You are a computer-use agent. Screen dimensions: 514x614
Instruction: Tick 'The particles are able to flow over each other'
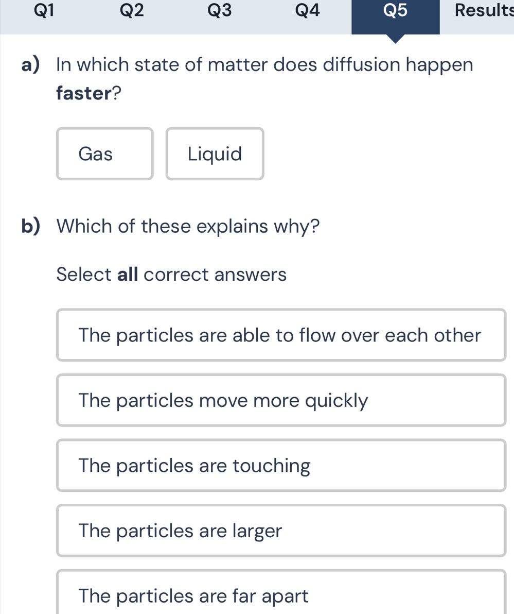point(281,335)
